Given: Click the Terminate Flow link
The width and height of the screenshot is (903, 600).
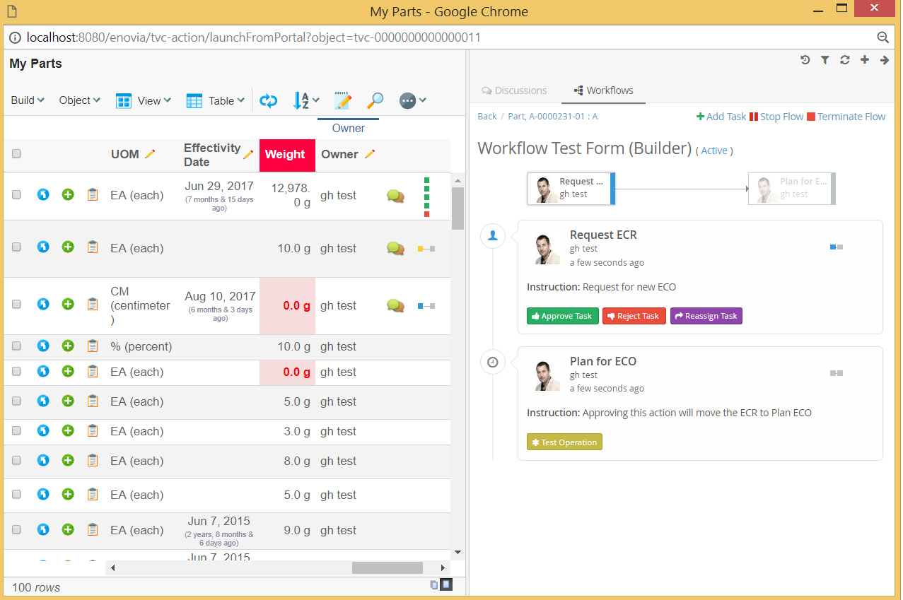Looking at the screenshot, I should pos(846,117).
